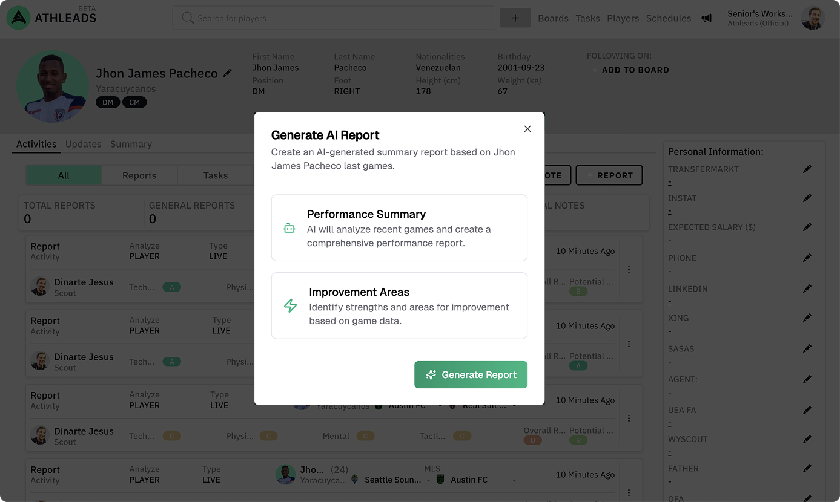Click the megaphone announcements icon
This screenshot has height=502, width=840.
click(x=706, y=18)
